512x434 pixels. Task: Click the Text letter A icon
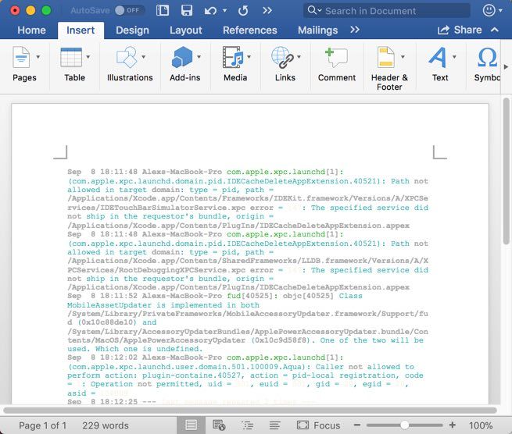[438, 57]
